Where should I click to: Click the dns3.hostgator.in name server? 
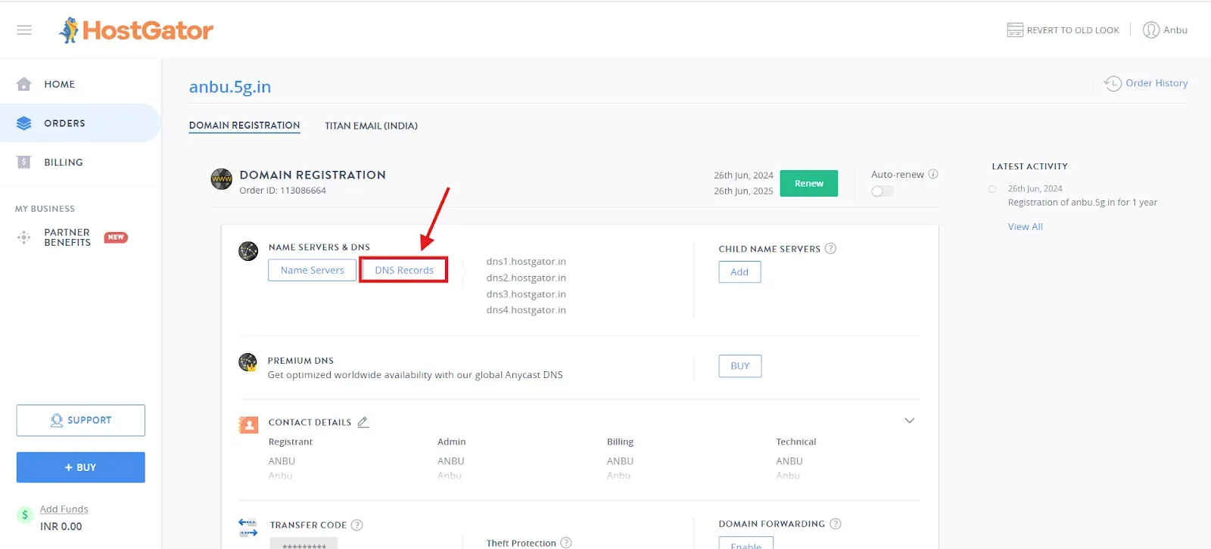pyautogui.click(x=526, y=294)
